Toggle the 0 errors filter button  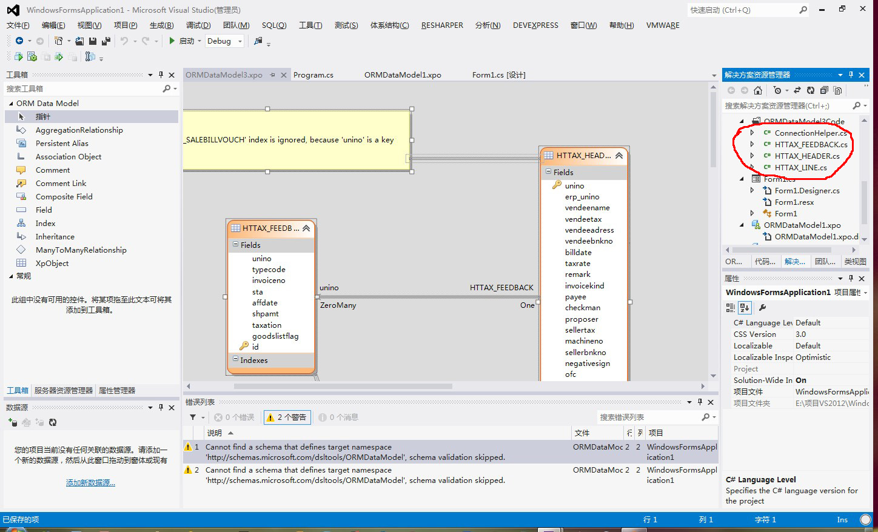(x=235, y=417)
